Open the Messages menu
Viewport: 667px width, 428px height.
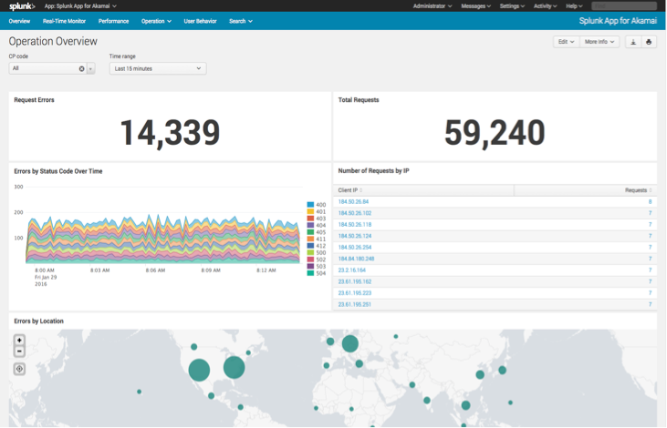click(x=476, y=6)
